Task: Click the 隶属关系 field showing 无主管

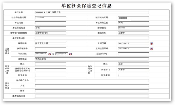Action: (134, 33)
